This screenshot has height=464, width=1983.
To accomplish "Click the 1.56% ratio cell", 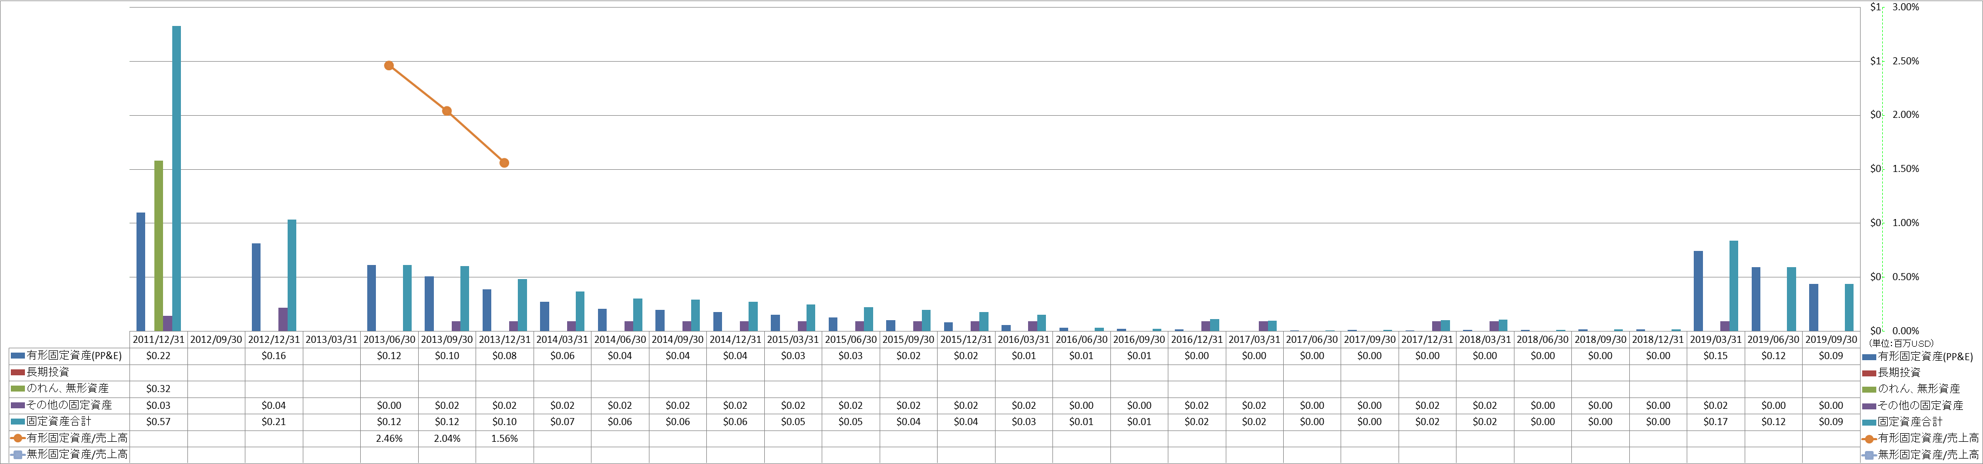I will coord(505,439).
